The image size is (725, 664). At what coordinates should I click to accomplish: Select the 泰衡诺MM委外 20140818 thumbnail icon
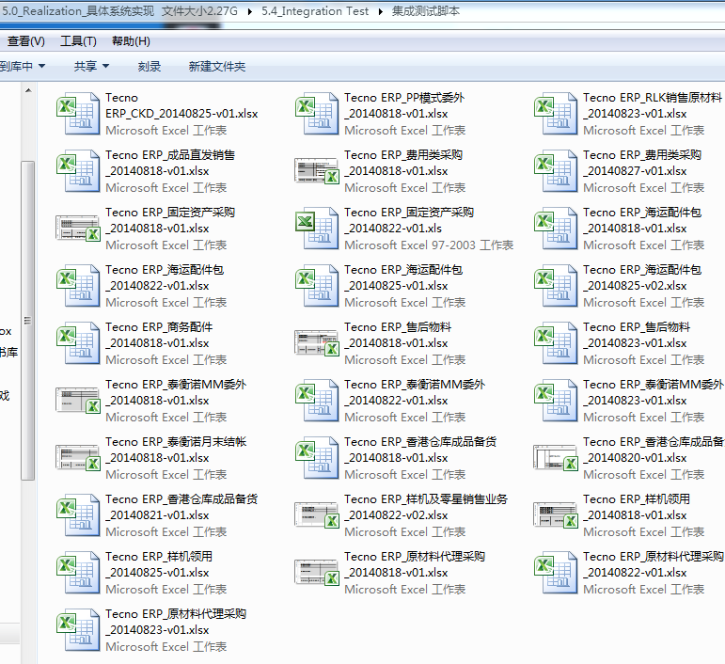(x=78, y=400)
